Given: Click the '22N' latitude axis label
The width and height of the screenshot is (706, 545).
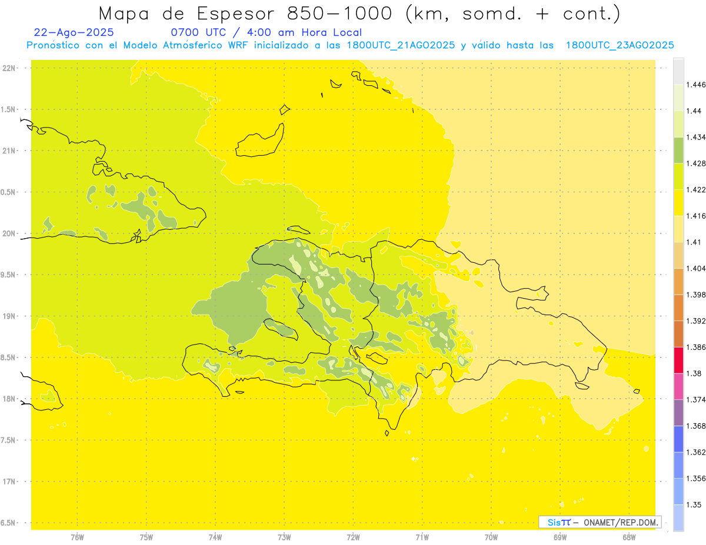Looking at the screenshot, I should pos(10,68).
